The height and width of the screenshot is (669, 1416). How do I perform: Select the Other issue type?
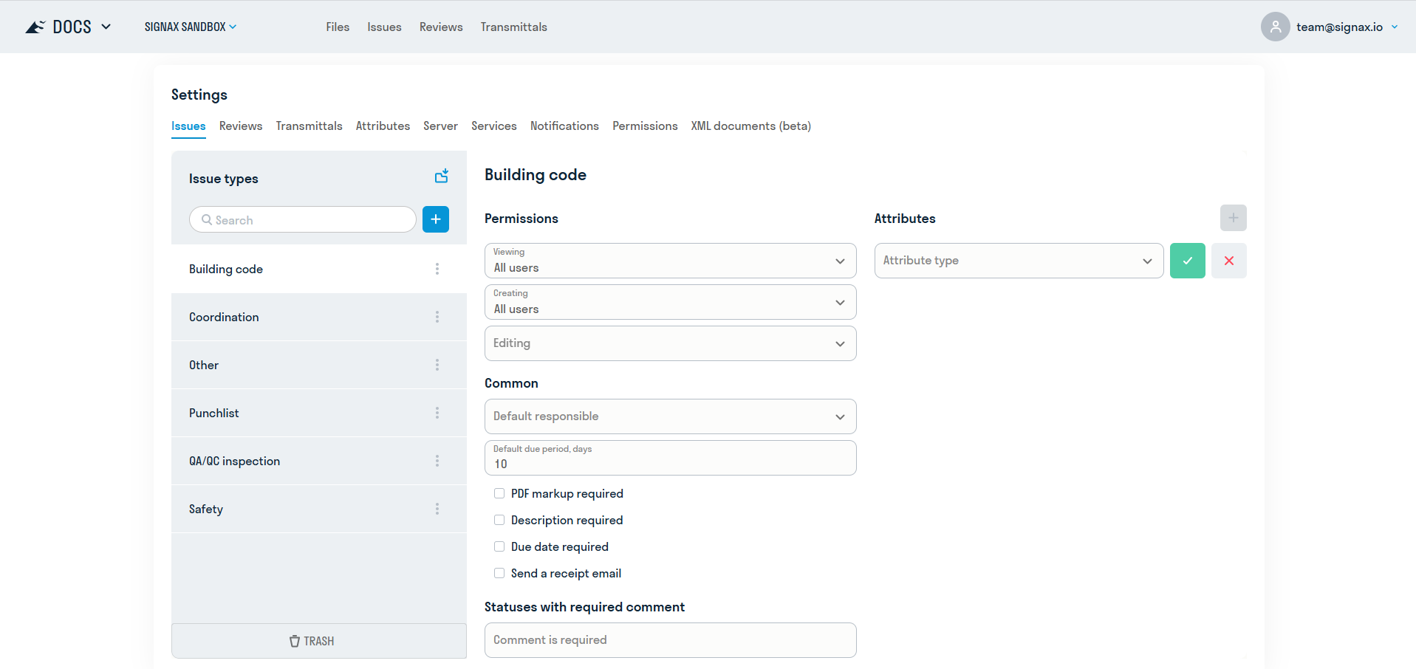pos(319,365)
